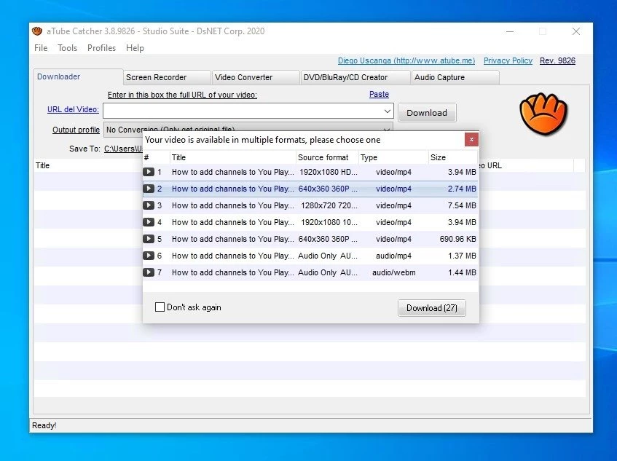
Task: Click the play icon for format row 3
Action: tap(149, 206)
